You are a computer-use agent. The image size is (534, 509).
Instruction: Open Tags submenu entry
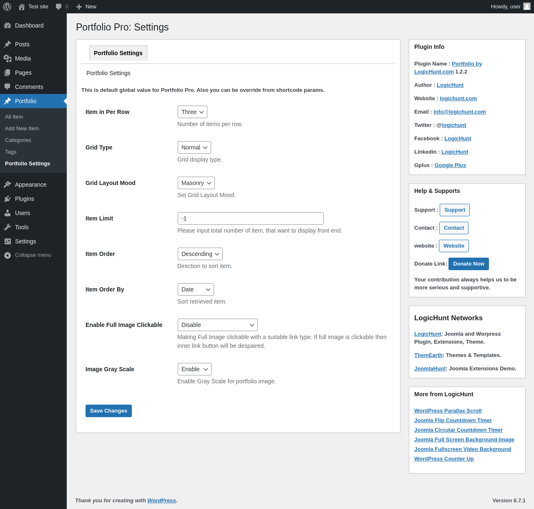[33, 152]
